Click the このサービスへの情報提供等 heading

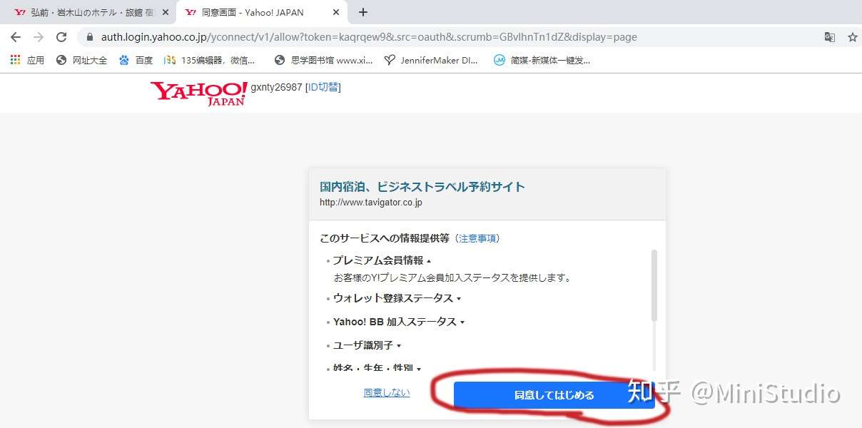(385, 238)
